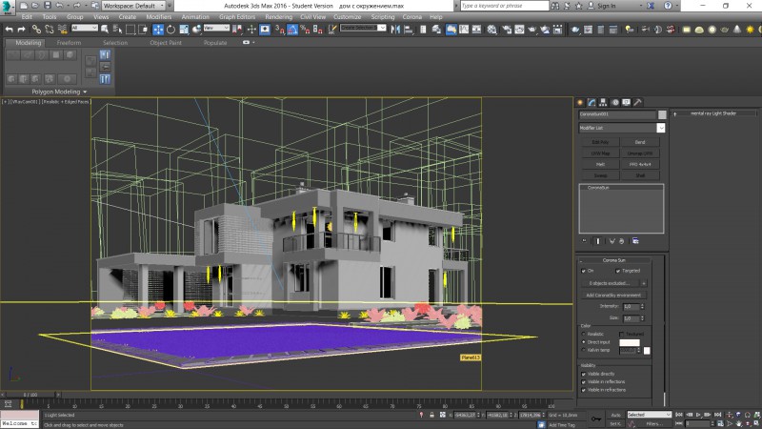Open the key filter Selected dropdown
Viewport: 762px width, 429px height.
click(x=648, y=415)
